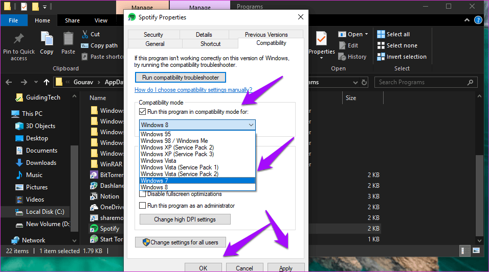Click the Forward navigation arrow
The image size is (489, 272).
pyautogui.click(x=24, y=82)
